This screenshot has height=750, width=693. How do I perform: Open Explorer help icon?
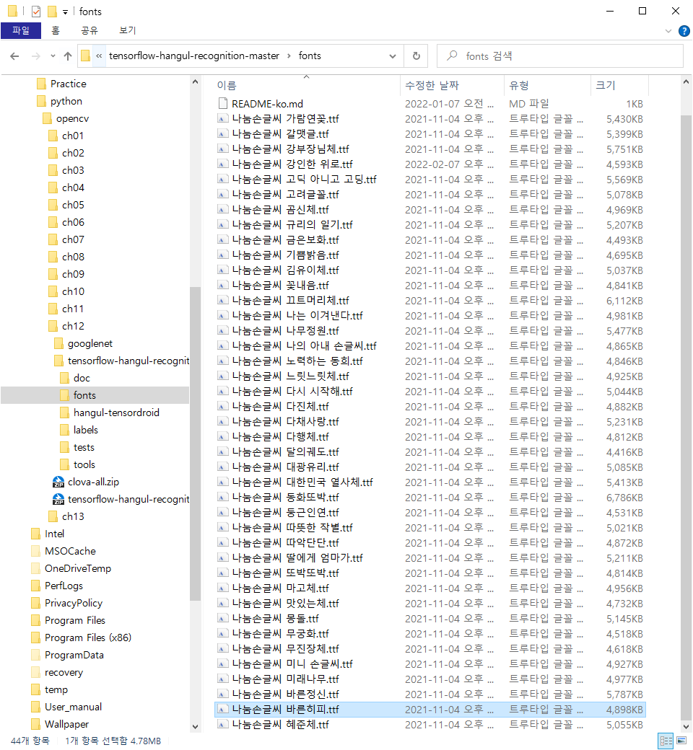pyautogui.click(x=684, y=31)
